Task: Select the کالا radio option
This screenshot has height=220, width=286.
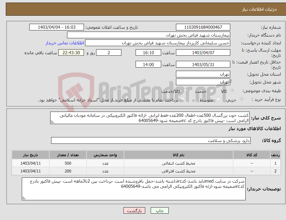Action: [232, 90]
